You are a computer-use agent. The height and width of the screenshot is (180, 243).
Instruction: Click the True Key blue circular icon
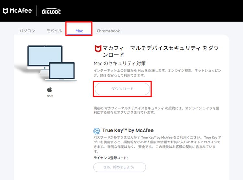tap(97, 131)
